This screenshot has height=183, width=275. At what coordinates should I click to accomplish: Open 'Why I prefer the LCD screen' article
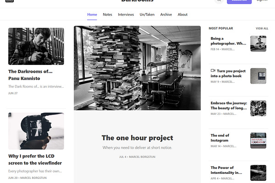click(35, 160)
